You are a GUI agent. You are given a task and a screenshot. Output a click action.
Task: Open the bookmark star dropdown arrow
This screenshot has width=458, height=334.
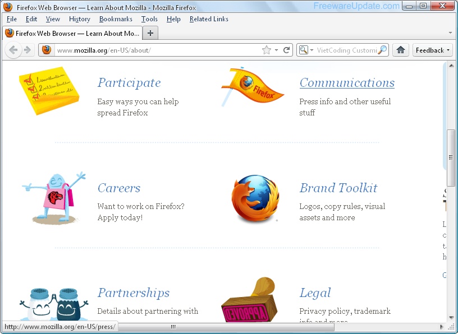276,50
